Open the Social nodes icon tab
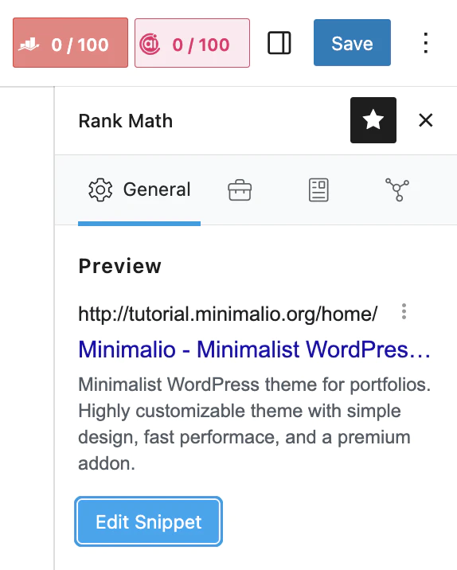Screen dimensions: 457x570 (x=397, y=190)
